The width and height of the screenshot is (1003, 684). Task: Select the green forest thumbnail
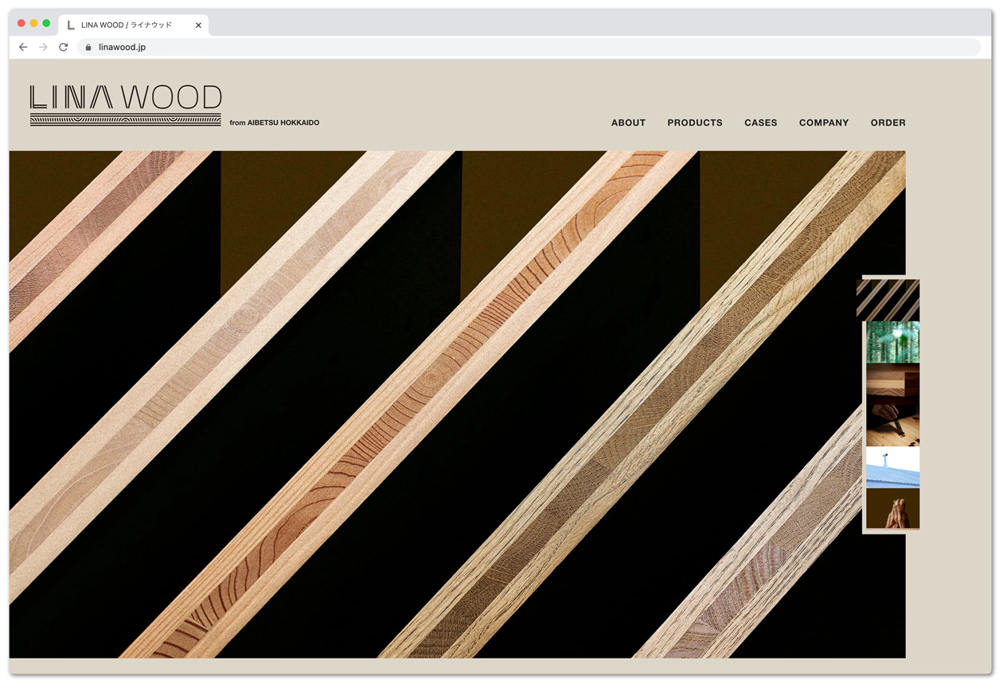(892, 342)
